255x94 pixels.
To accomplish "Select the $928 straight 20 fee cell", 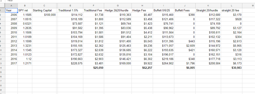I will [232, 19].
